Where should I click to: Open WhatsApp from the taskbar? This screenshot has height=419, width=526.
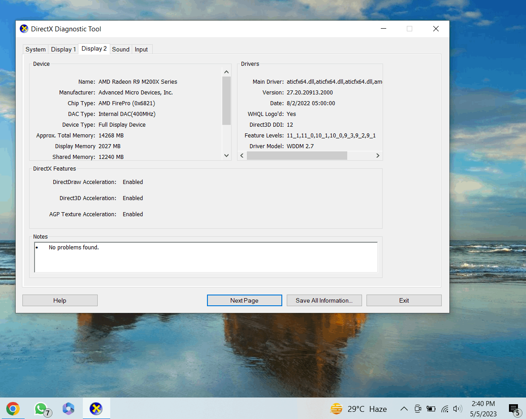41,409
